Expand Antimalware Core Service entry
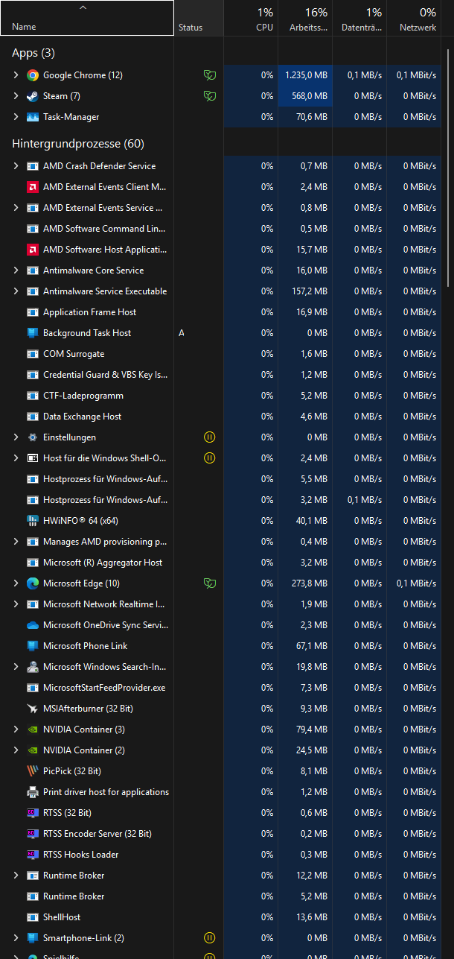Image resolution: width=454 pixels, height=959 pixels. (x=16, y=270)
